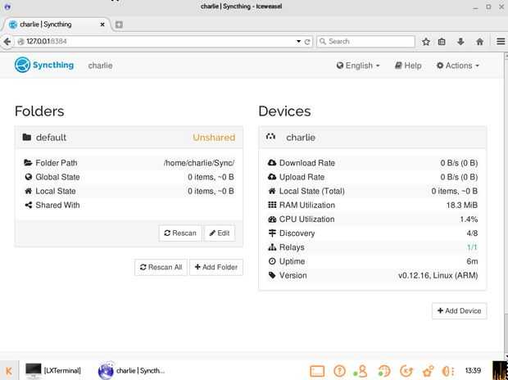This screenshot has width=508, height=380.
Task: Go to the browser home icon
Action: pos(480,42)
